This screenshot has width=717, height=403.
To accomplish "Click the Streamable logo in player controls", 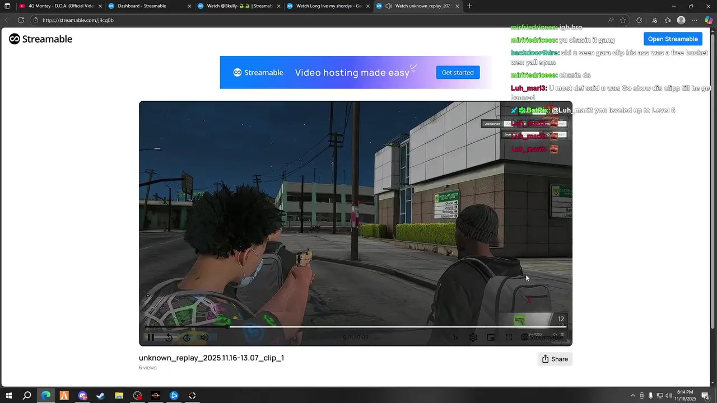I will point(542,337).
